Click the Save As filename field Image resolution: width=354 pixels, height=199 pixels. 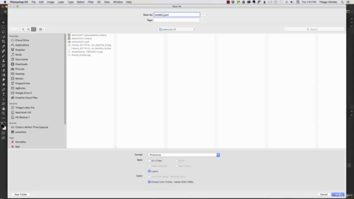[177, 15]
